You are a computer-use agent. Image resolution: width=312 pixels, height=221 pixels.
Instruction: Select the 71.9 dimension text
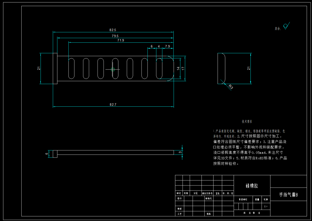[121, 40]
